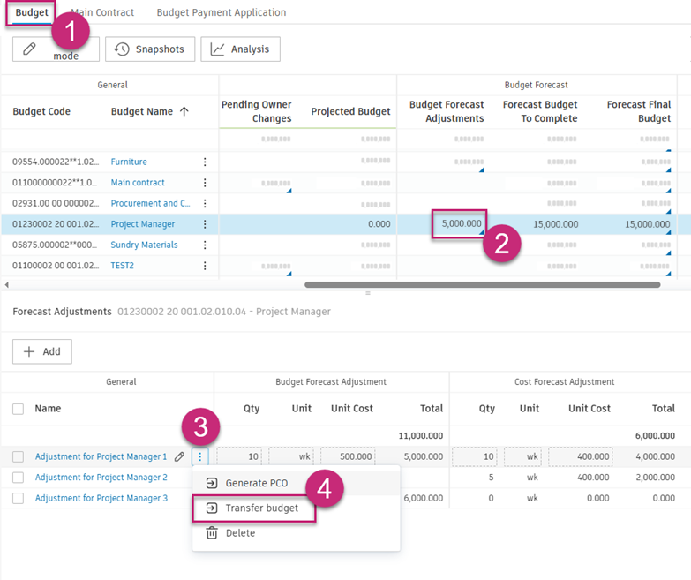
Task: Open the more menu for the Main contract row
Action: pos(205,183)
